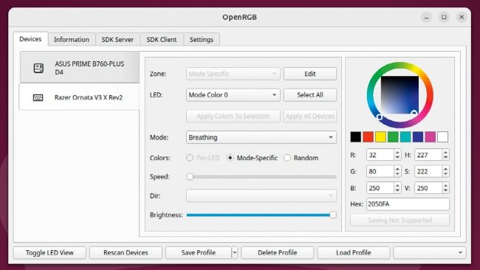Click the Saving Not Supported button
This screenshot has height=270, width=480.
click(400, 220)
